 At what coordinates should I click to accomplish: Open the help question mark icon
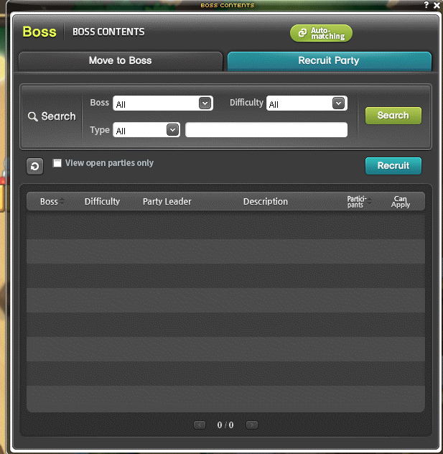point(426,5)
